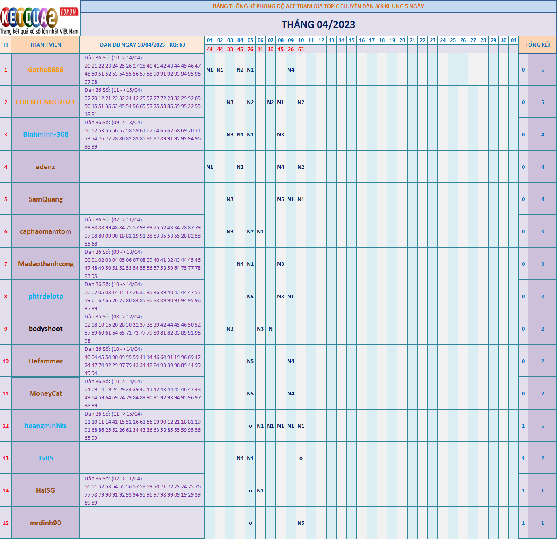This screenshot has height=539, width=557.
Task: Select the THÁNG 04/2023 title
Action: click(318, 25)
